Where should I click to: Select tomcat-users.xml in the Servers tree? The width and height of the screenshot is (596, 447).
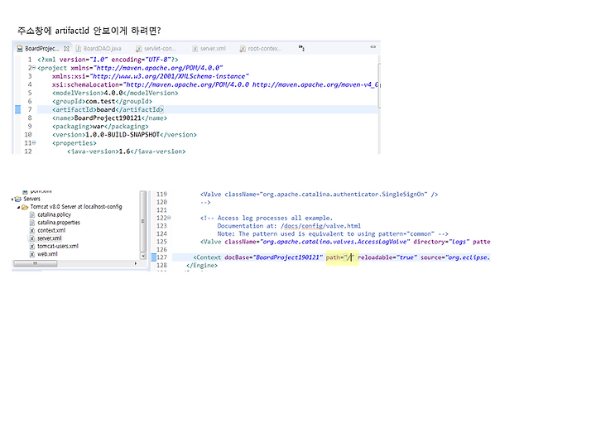[x=58, y=247]
